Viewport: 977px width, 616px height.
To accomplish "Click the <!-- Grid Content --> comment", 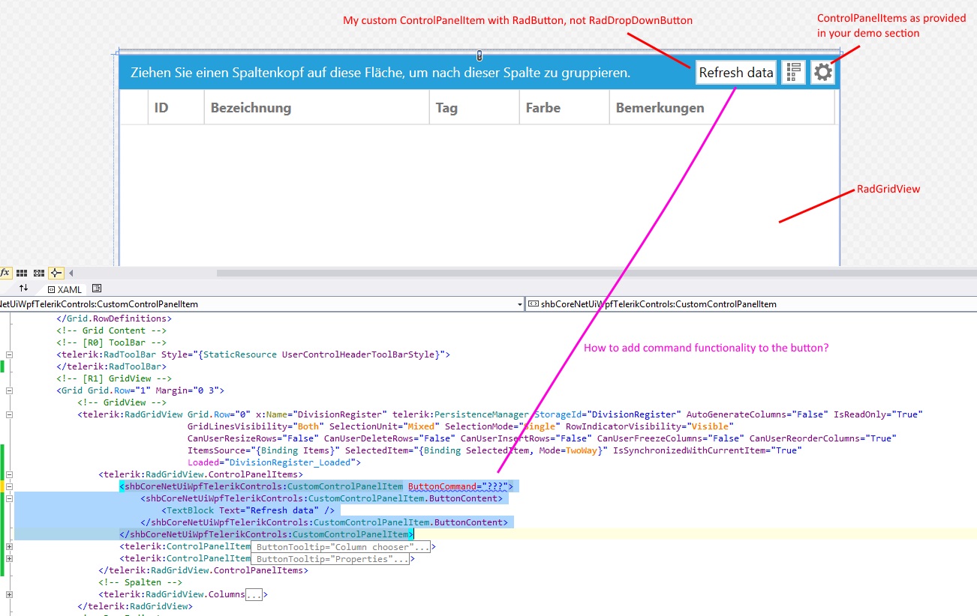I will point(112,330).
